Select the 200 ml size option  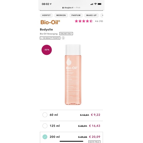tap(71, 137)
